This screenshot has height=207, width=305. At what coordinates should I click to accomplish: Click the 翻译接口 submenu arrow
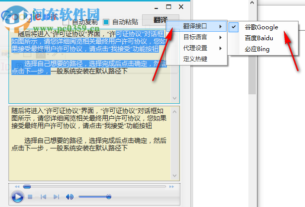[x=221, y=26]
